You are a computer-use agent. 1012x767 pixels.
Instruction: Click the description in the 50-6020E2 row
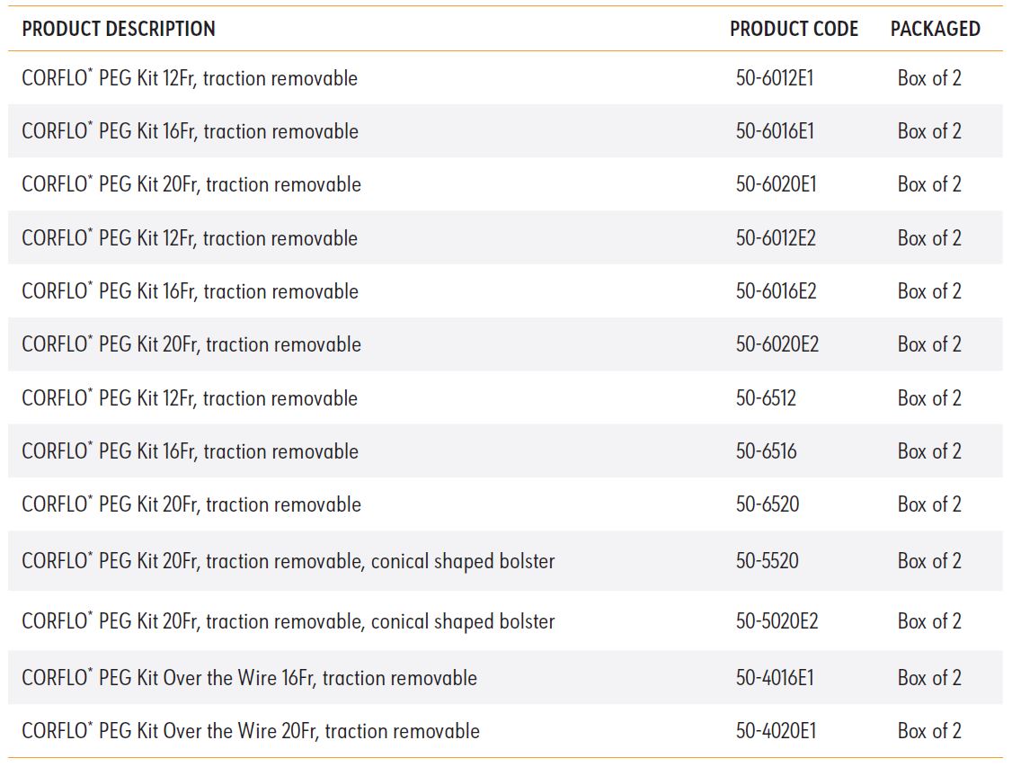click(x=191, y=344)
